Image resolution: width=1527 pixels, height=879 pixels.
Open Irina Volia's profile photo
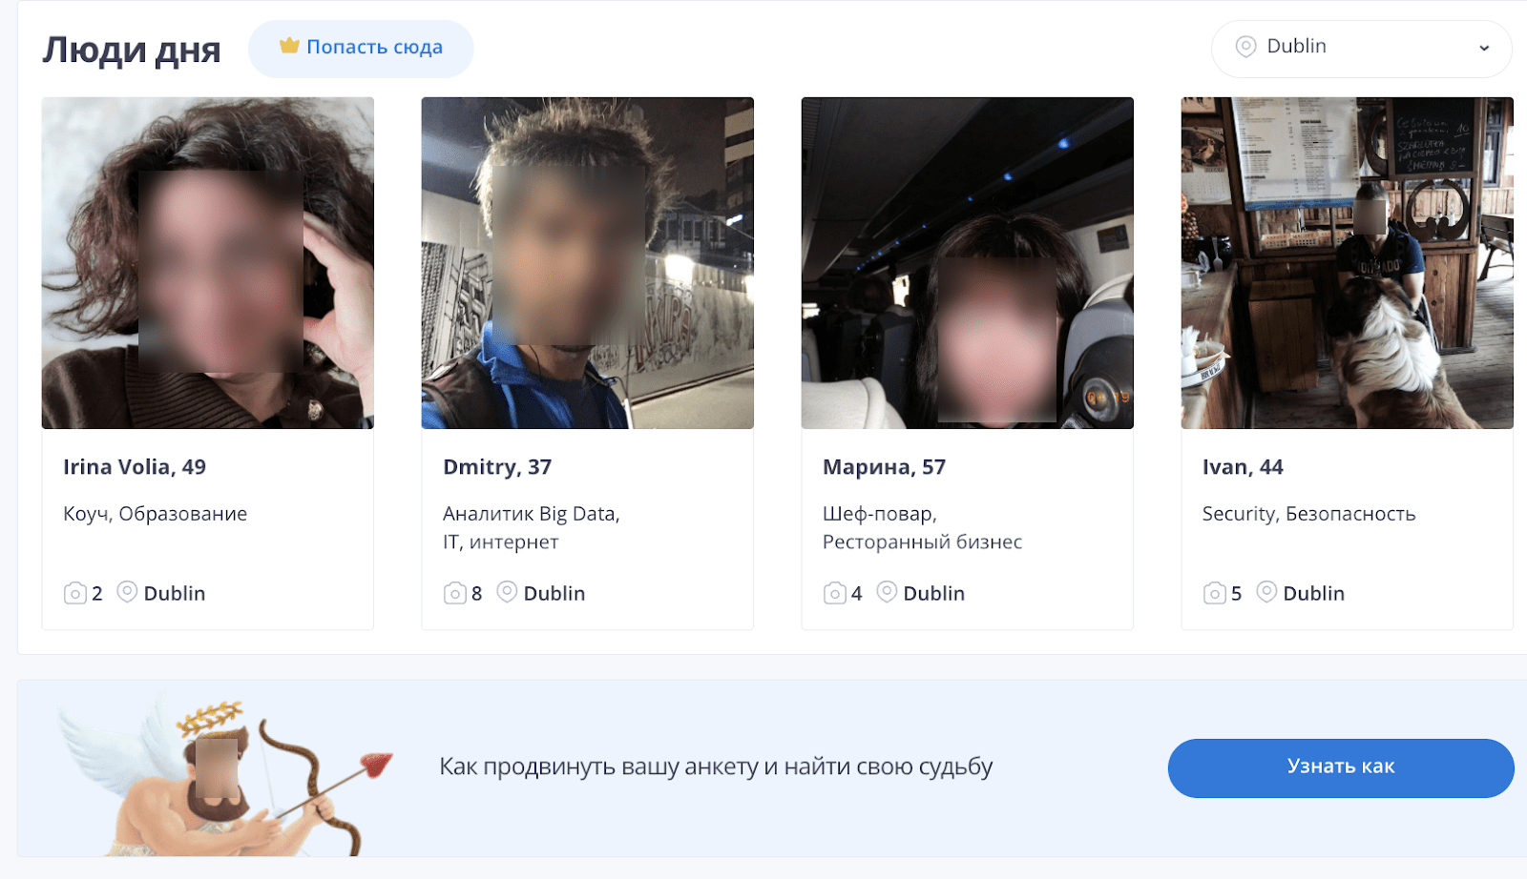[208, 263]
